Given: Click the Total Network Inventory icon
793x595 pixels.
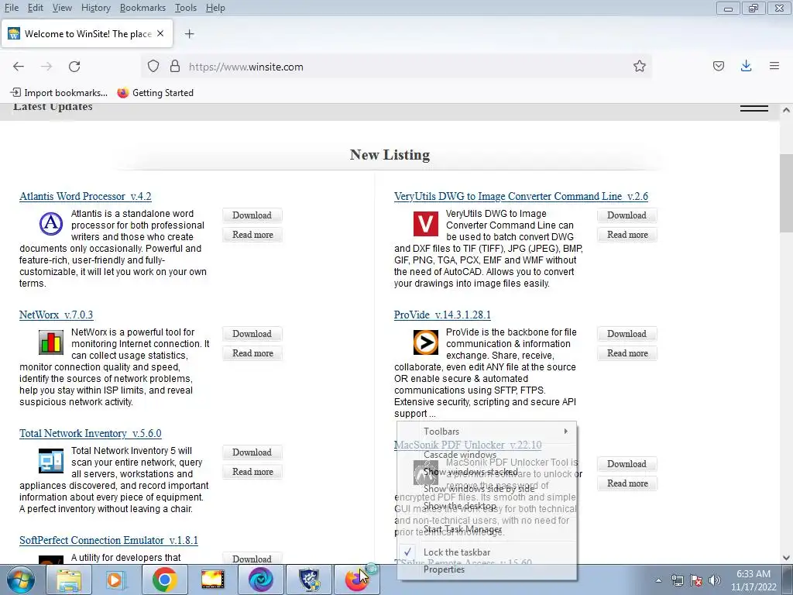Looking at the screenshot, I should [51, 460].
